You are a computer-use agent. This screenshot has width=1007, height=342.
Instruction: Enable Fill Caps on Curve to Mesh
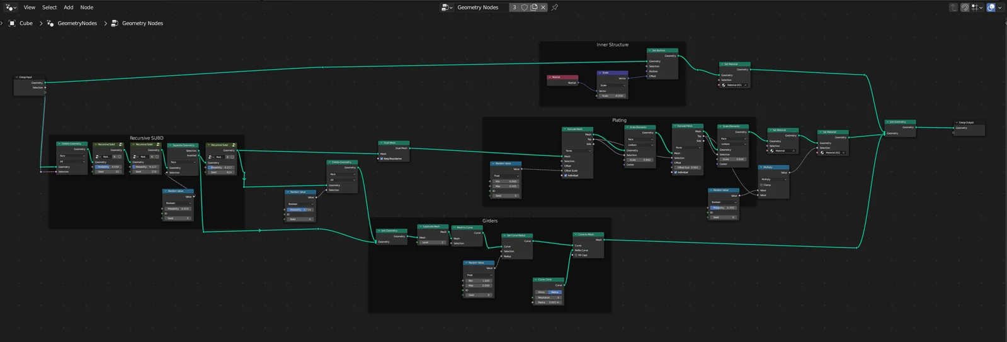point(576,255)
